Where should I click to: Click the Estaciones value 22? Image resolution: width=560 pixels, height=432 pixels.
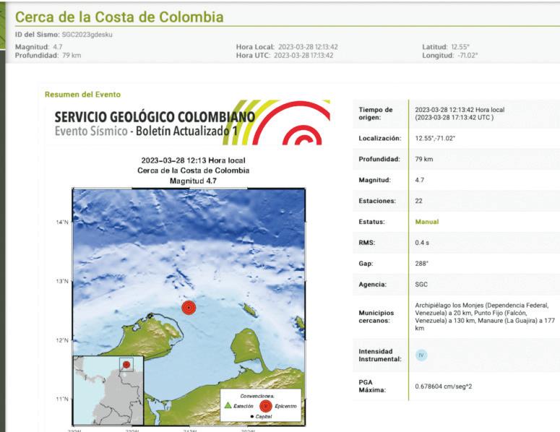418,201
